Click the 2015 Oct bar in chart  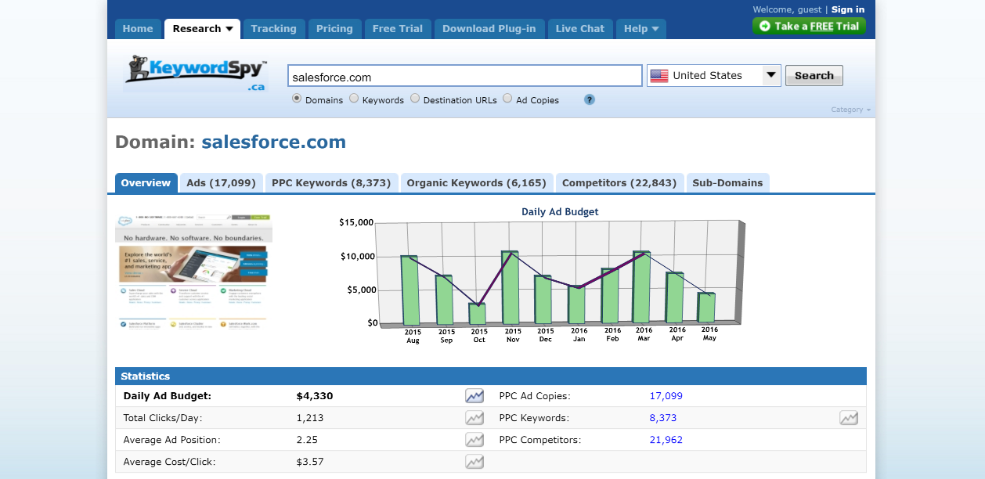[x=477, y=314]
